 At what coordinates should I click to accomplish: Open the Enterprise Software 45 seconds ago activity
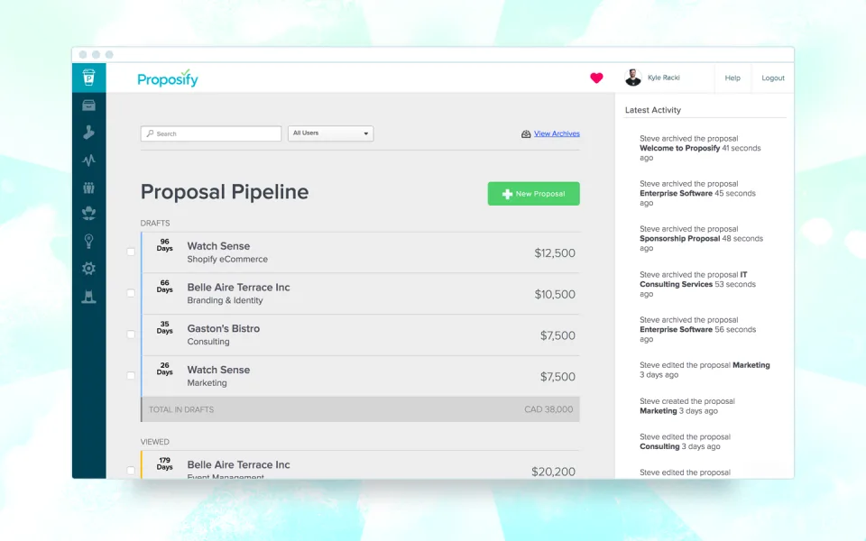(x=697, y=193)
